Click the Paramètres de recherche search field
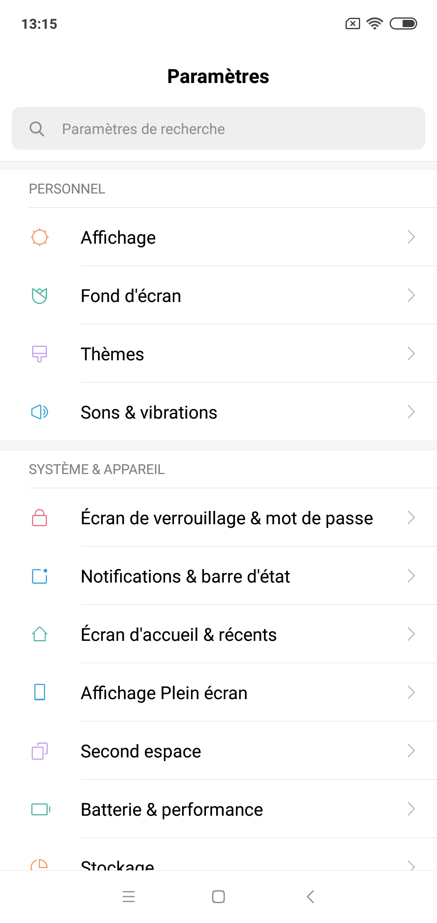Screen dimensions: 437x923 click(x=218, y=129)
